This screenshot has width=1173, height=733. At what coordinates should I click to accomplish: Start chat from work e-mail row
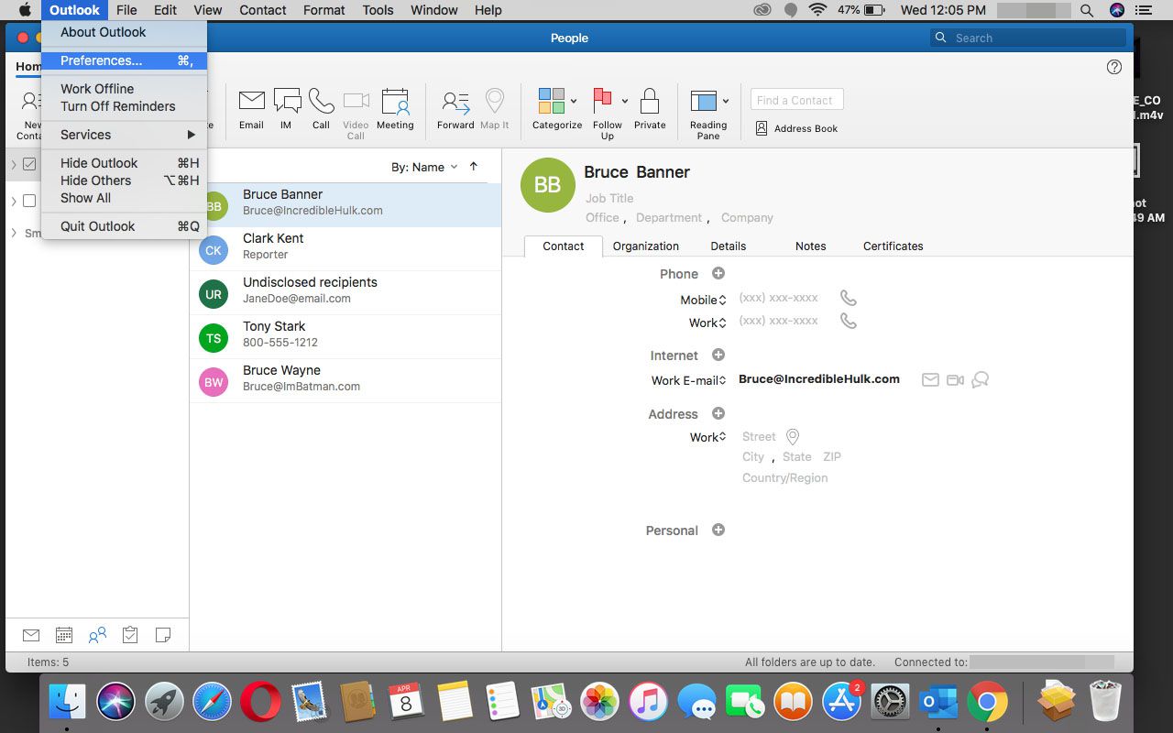pos(980,379)
